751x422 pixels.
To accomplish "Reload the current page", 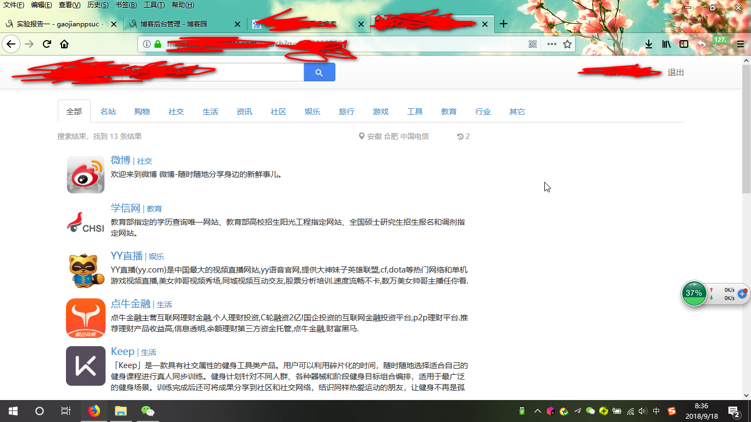I will (47, 44).
